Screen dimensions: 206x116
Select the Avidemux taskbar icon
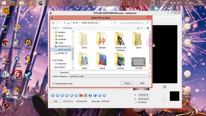(x=40, y=3)
